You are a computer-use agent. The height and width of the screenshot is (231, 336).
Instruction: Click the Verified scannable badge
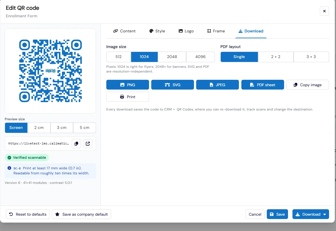click(27, 158)
